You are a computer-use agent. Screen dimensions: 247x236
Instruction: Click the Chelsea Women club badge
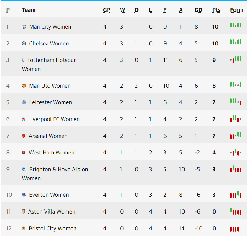tap(24, 43)
